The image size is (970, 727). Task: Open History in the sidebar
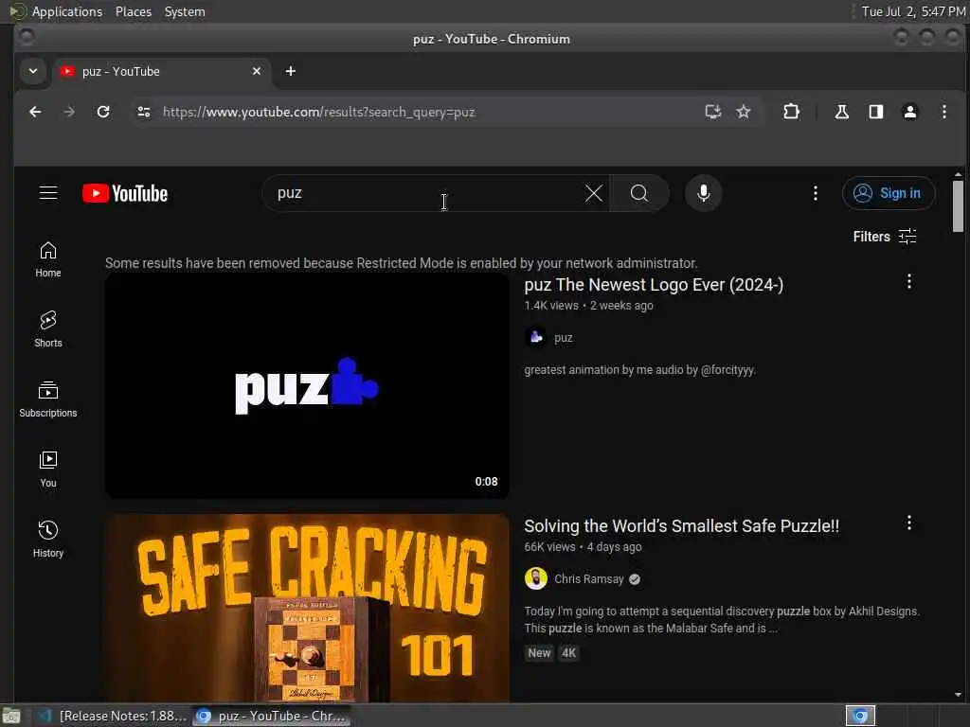click(x=48, y=540)
